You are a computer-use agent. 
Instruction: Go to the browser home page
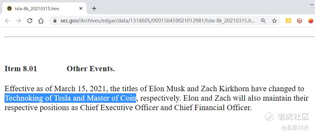41,21
